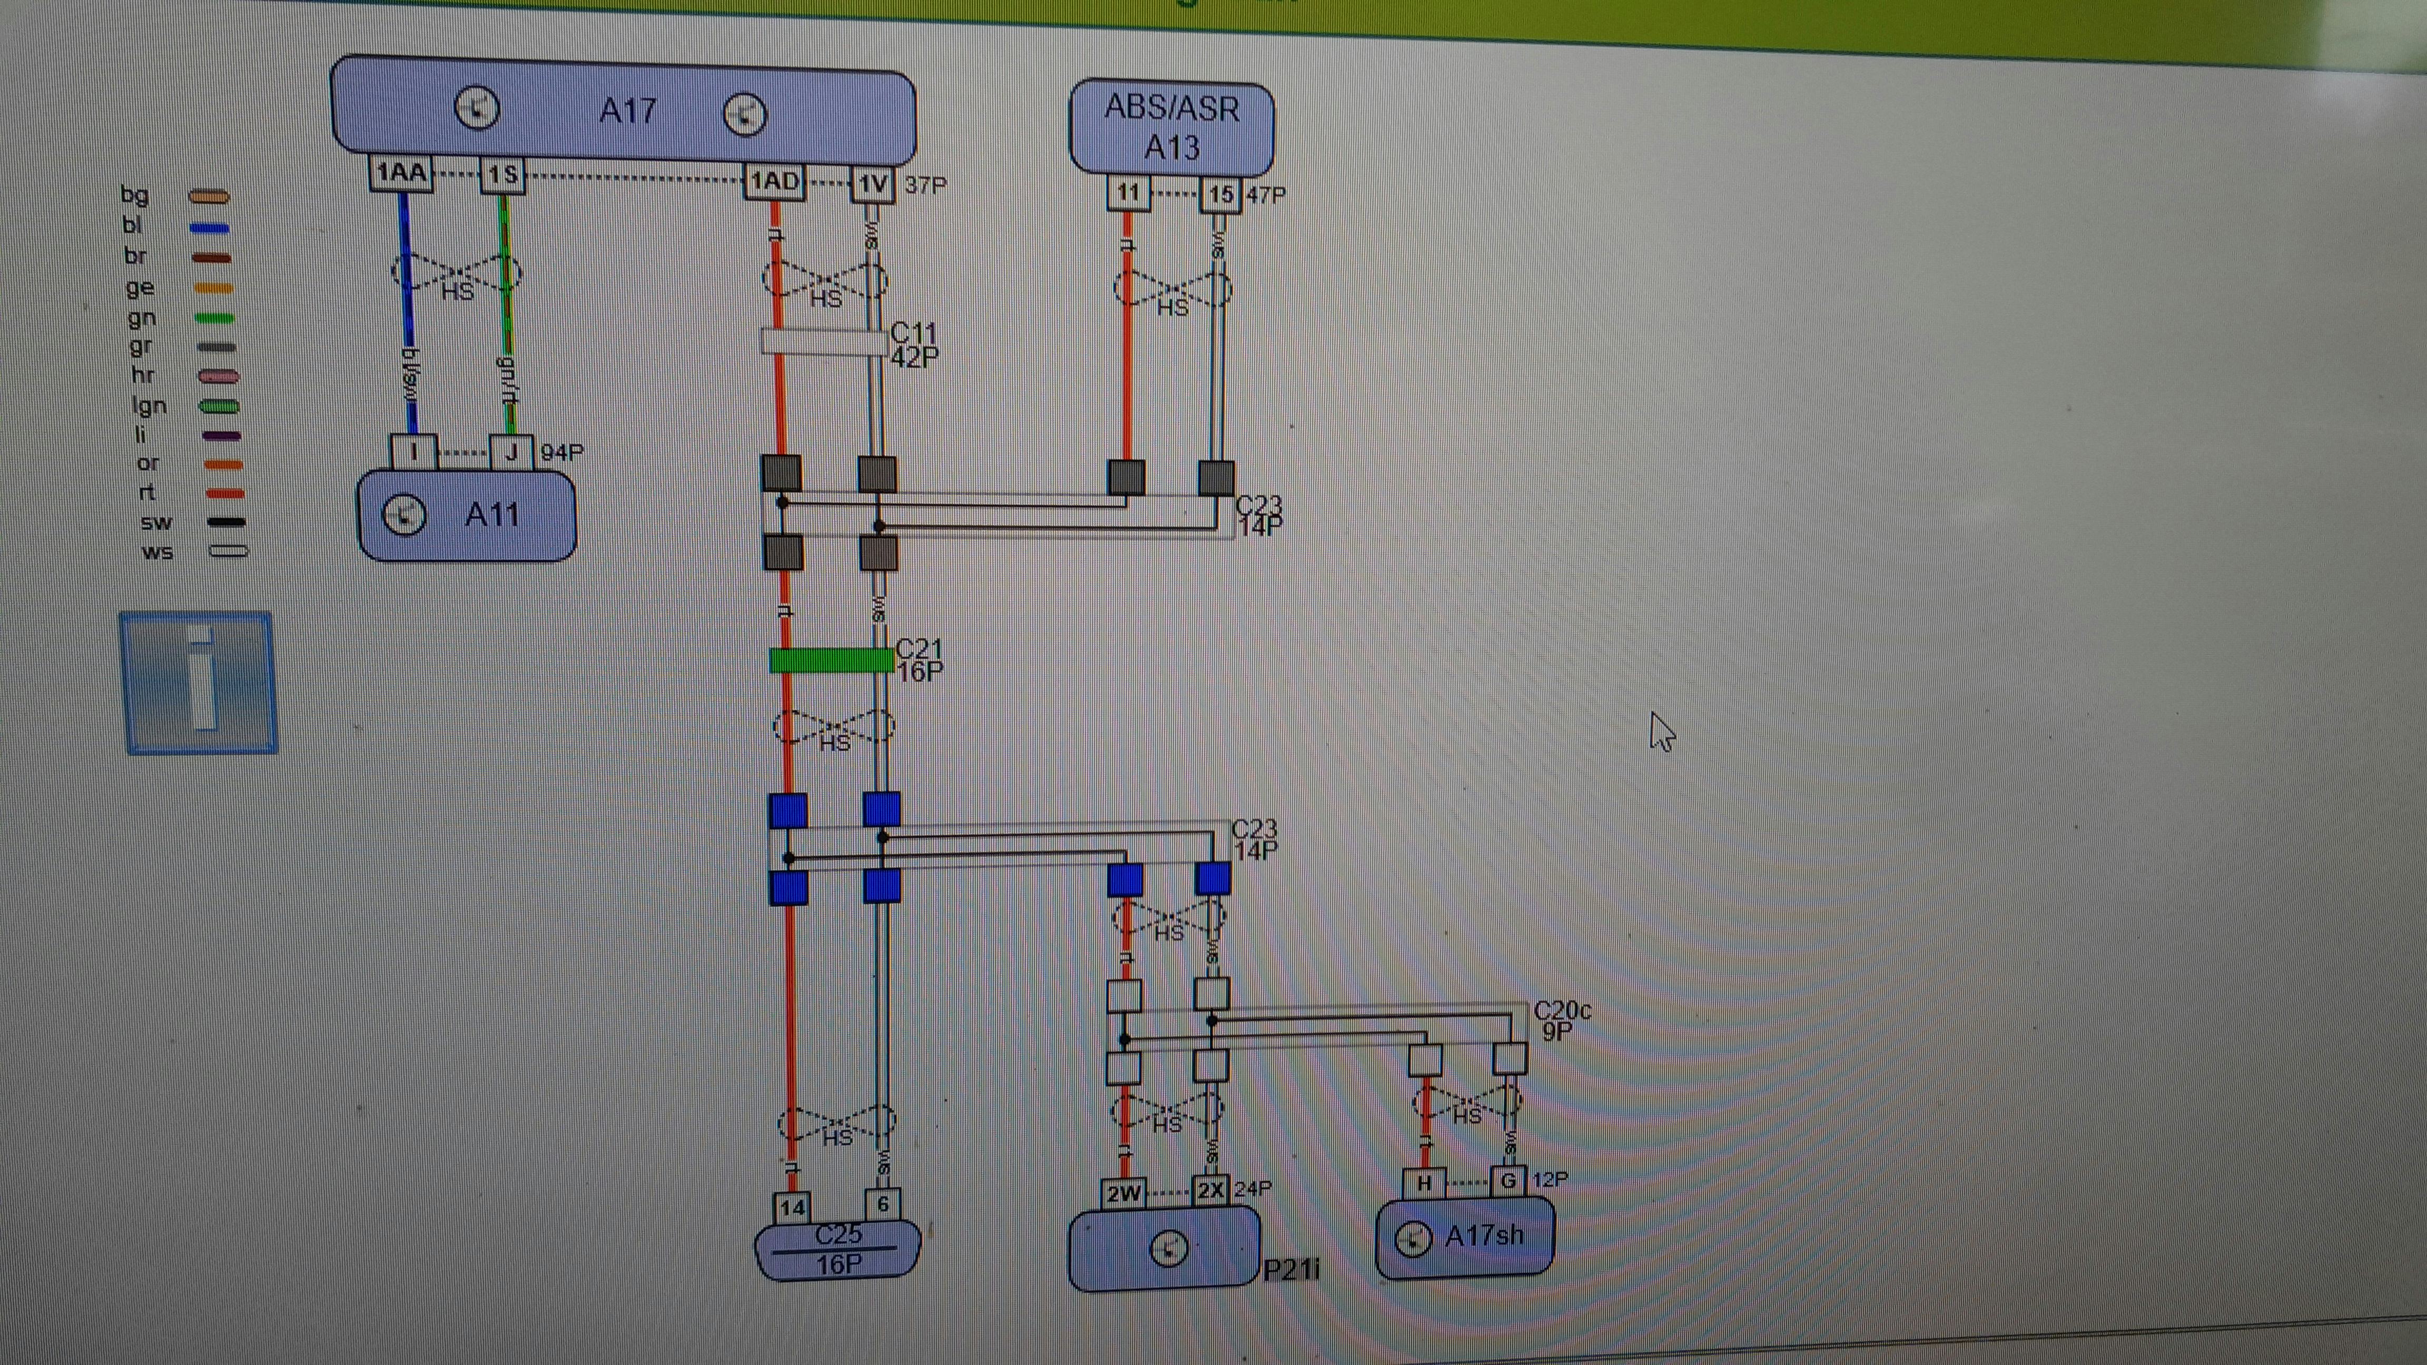Click pin 2W on P21i connector

click(x=1123, y=1193)
